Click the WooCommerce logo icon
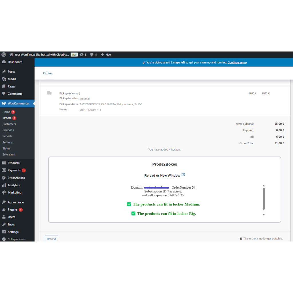Image resolution: width=293 pixels, height=293 pixels. 4,103
